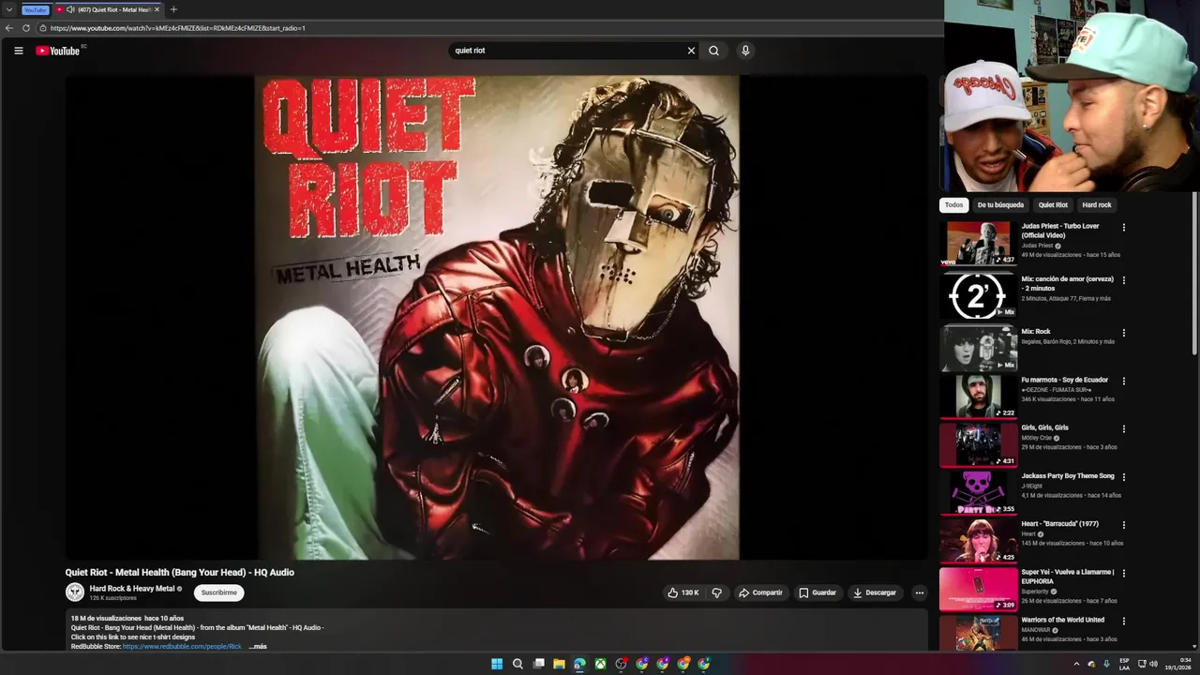
Task: Open Hard Rock & Heavy Metal channel avatar
Action: [74, 592]
